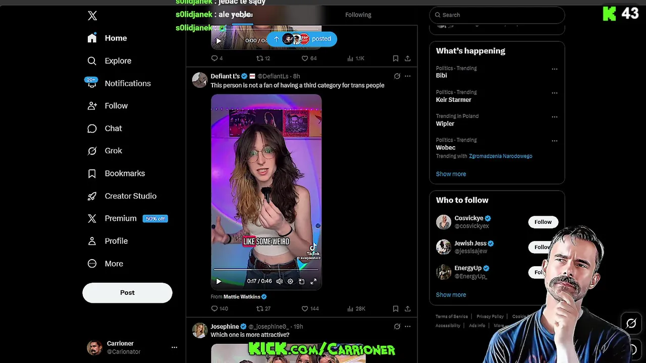Open Notifications with 20+ badge
Viewport: 646px width, 363px height.
[x=118, y=83]
